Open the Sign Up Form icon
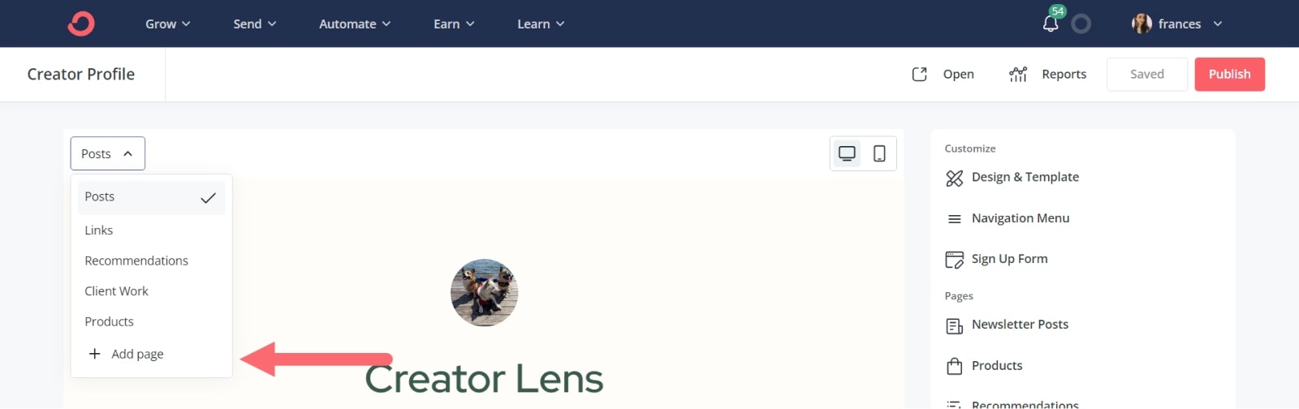 click(x=955, y=260)
